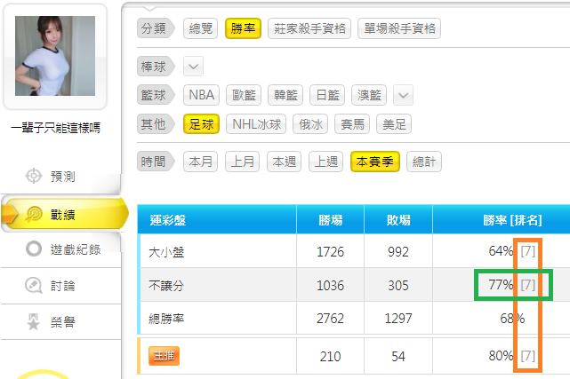Open the user profile photo
The width and height of the screenshot is (570, 379).
click(55, 56)
